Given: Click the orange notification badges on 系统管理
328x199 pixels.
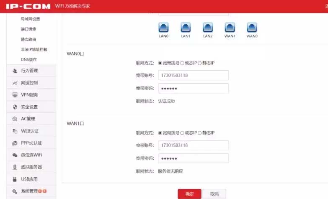Looking at the screenshot, I should tap(42, 191).
